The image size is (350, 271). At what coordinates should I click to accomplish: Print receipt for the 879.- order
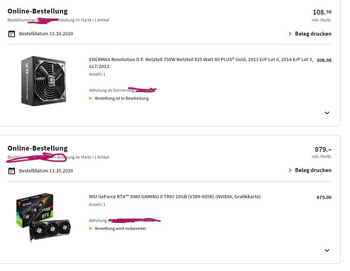point(313,170)
